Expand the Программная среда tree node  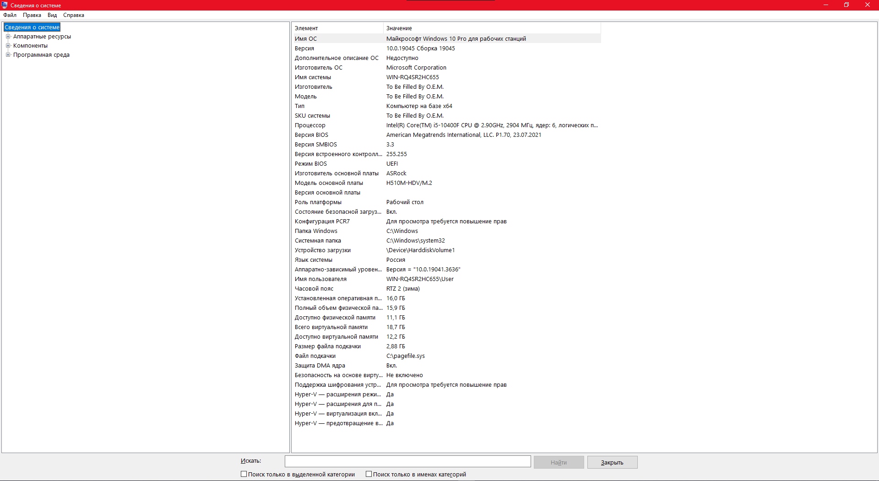[8, 55]
